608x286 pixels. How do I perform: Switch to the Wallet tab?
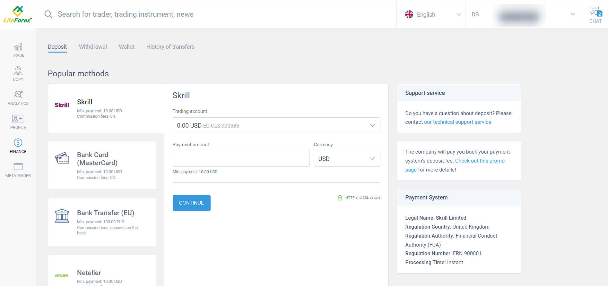[x=126, y=47]
